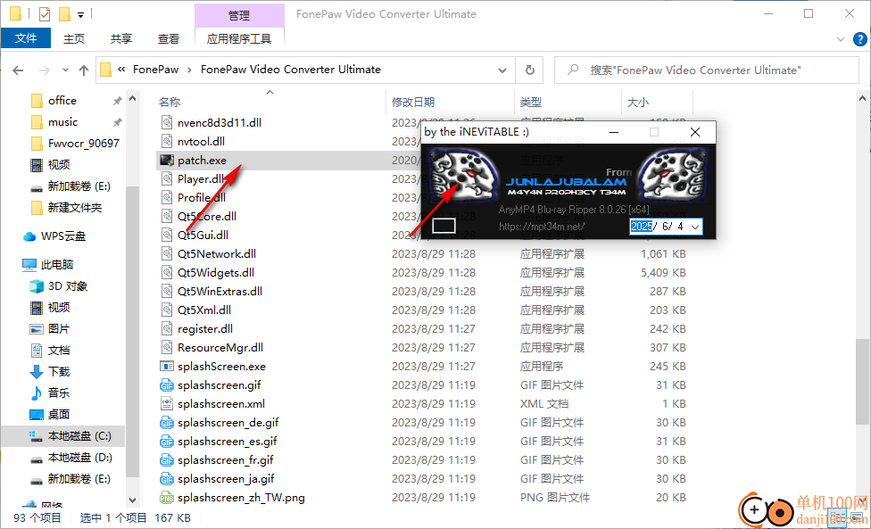Click the navigation pane scrollbar down arrow
This screenshot has width=871, height=529.
[132, 500]
